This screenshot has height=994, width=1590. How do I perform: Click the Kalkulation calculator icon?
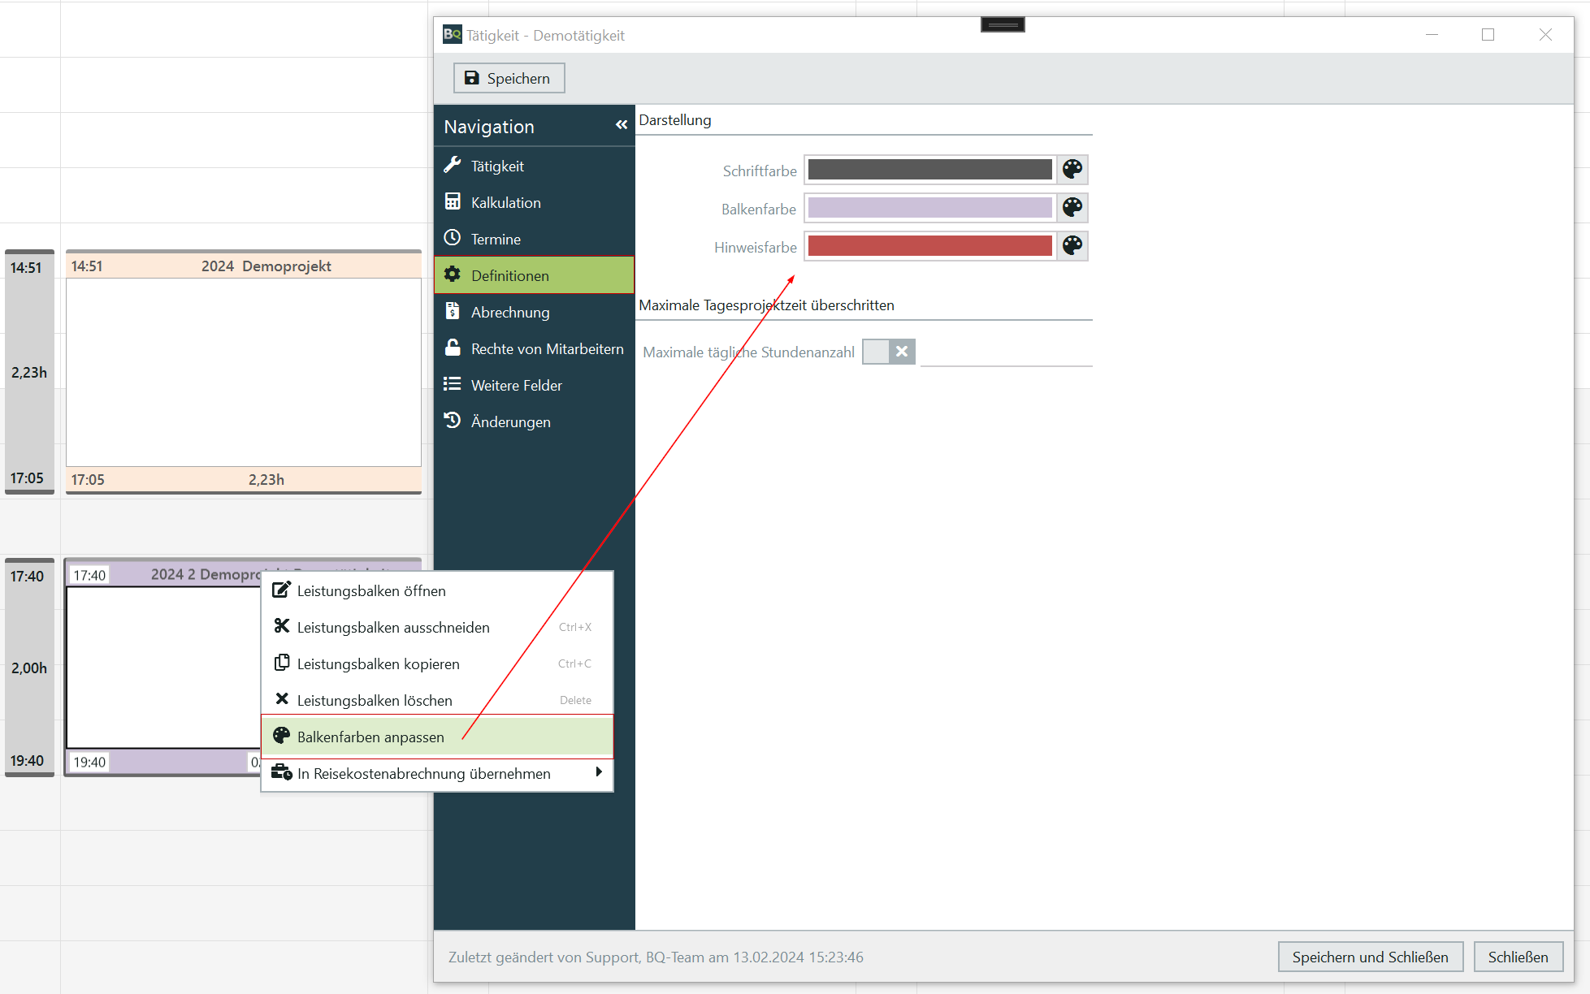tap(453, 201)
